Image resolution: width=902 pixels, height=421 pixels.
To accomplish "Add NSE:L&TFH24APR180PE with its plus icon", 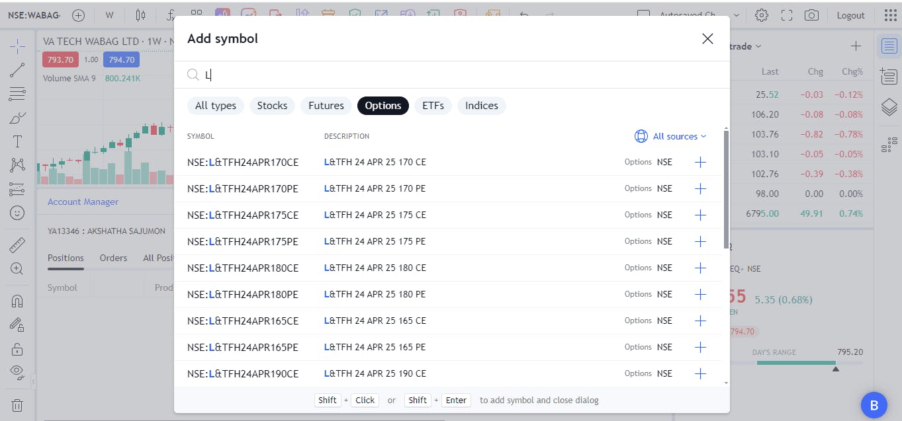I will pyautogui.click(x=700, y=294).
